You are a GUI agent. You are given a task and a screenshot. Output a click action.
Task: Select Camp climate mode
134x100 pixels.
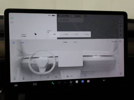(86, 34)
